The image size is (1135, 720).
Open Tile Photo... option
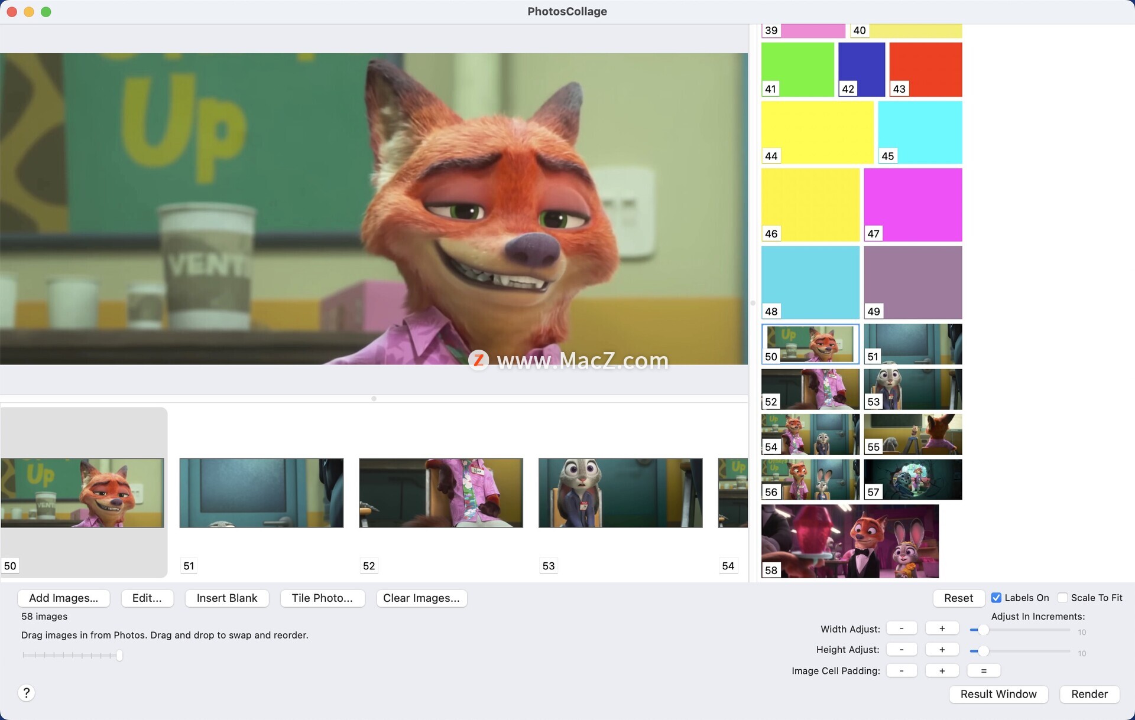pos(322,598)
